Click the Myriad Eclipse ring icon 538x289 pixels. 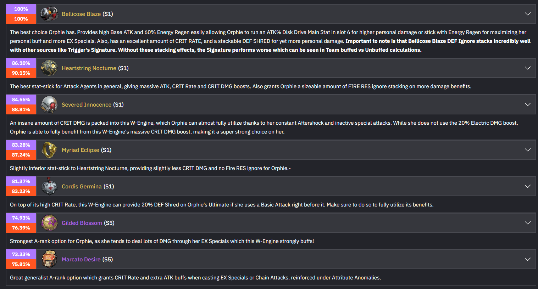pyautogui.click(x=49, y=150)
